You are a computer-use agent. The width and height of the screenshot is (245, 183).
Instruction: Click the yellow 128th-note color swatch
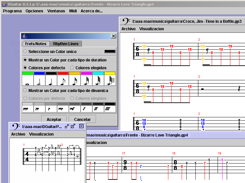110,73
